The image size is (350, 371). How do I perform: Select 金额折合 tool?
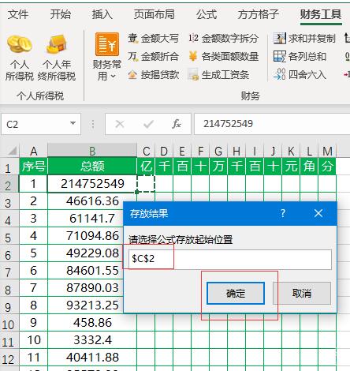(153, 57)
